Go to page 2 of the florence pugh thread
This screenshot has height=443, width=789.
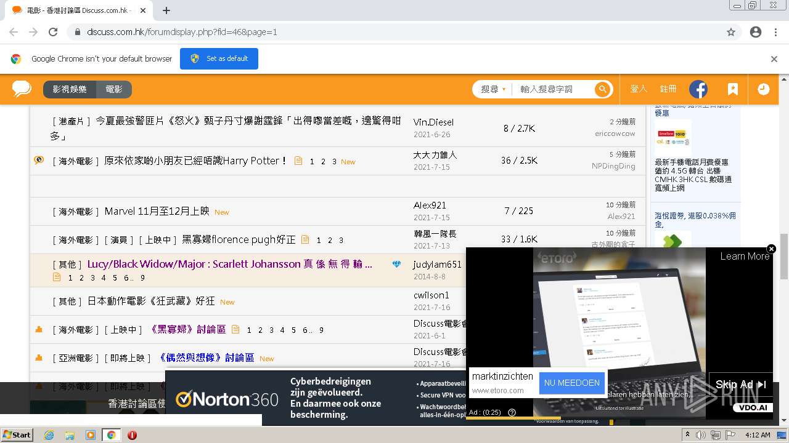coord(330,241)
